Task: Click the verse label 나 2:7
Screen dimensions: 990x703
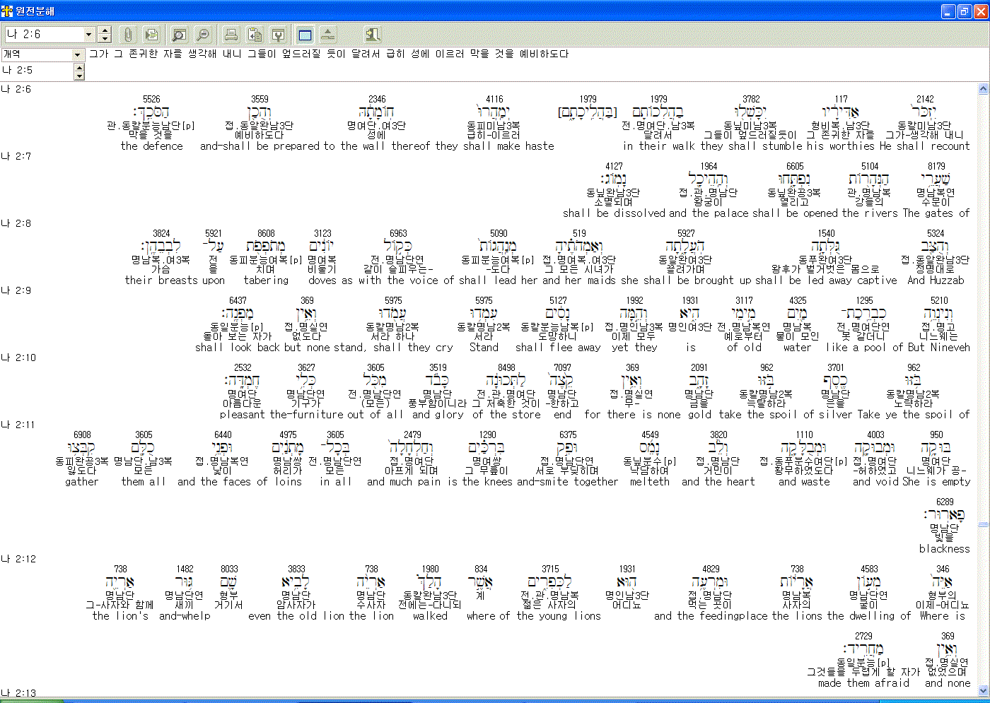Action: [x=16, y=156]
